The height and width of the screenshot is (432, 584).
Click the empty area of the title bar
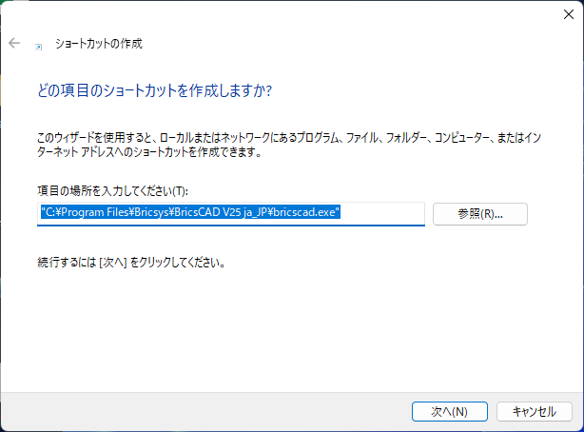285,13
